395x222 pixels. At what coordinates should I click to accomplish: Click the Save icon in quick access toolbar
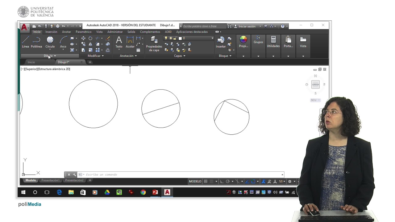46,26
